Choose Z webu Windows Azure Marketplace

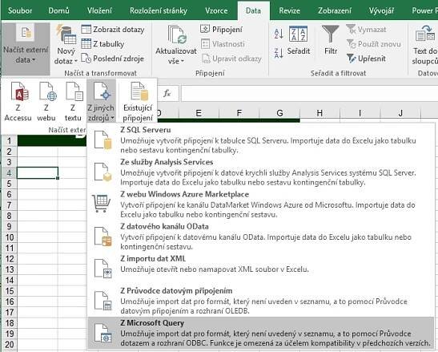(x=260, y=204)
